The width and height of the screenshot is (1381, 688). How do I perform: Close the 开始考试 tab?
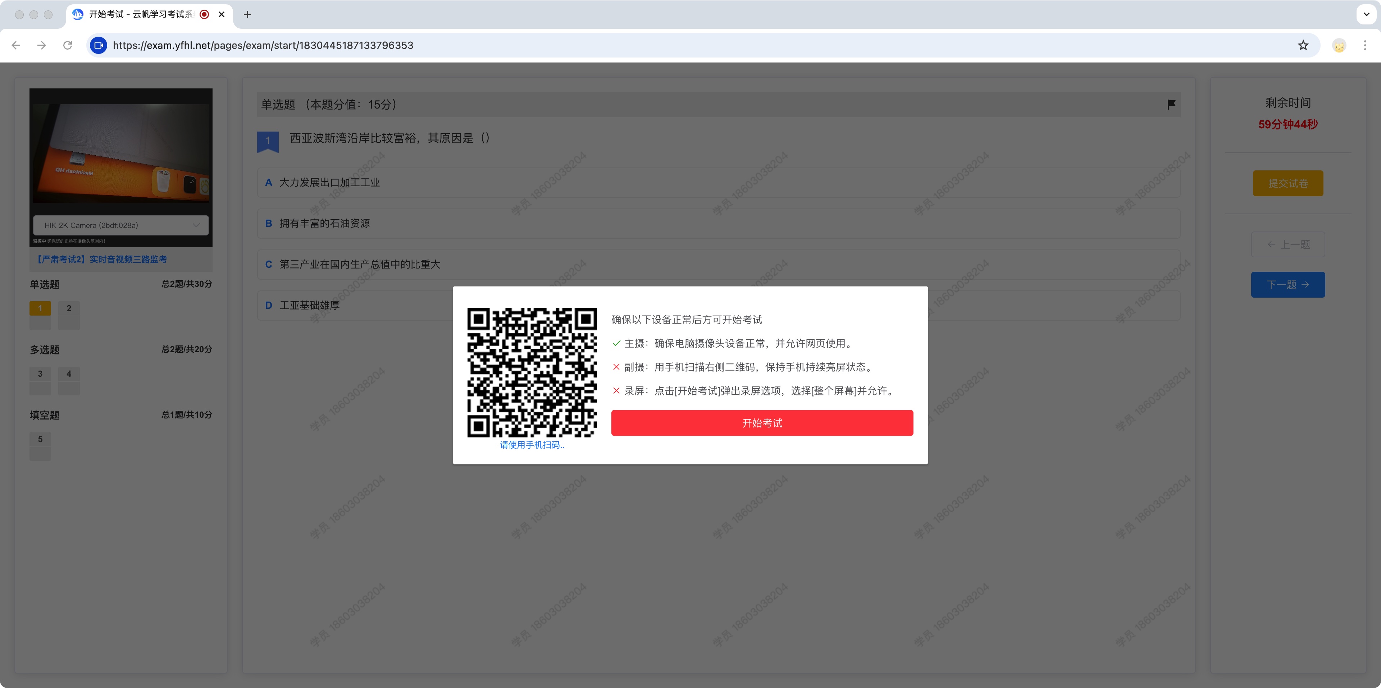[222, 14]
